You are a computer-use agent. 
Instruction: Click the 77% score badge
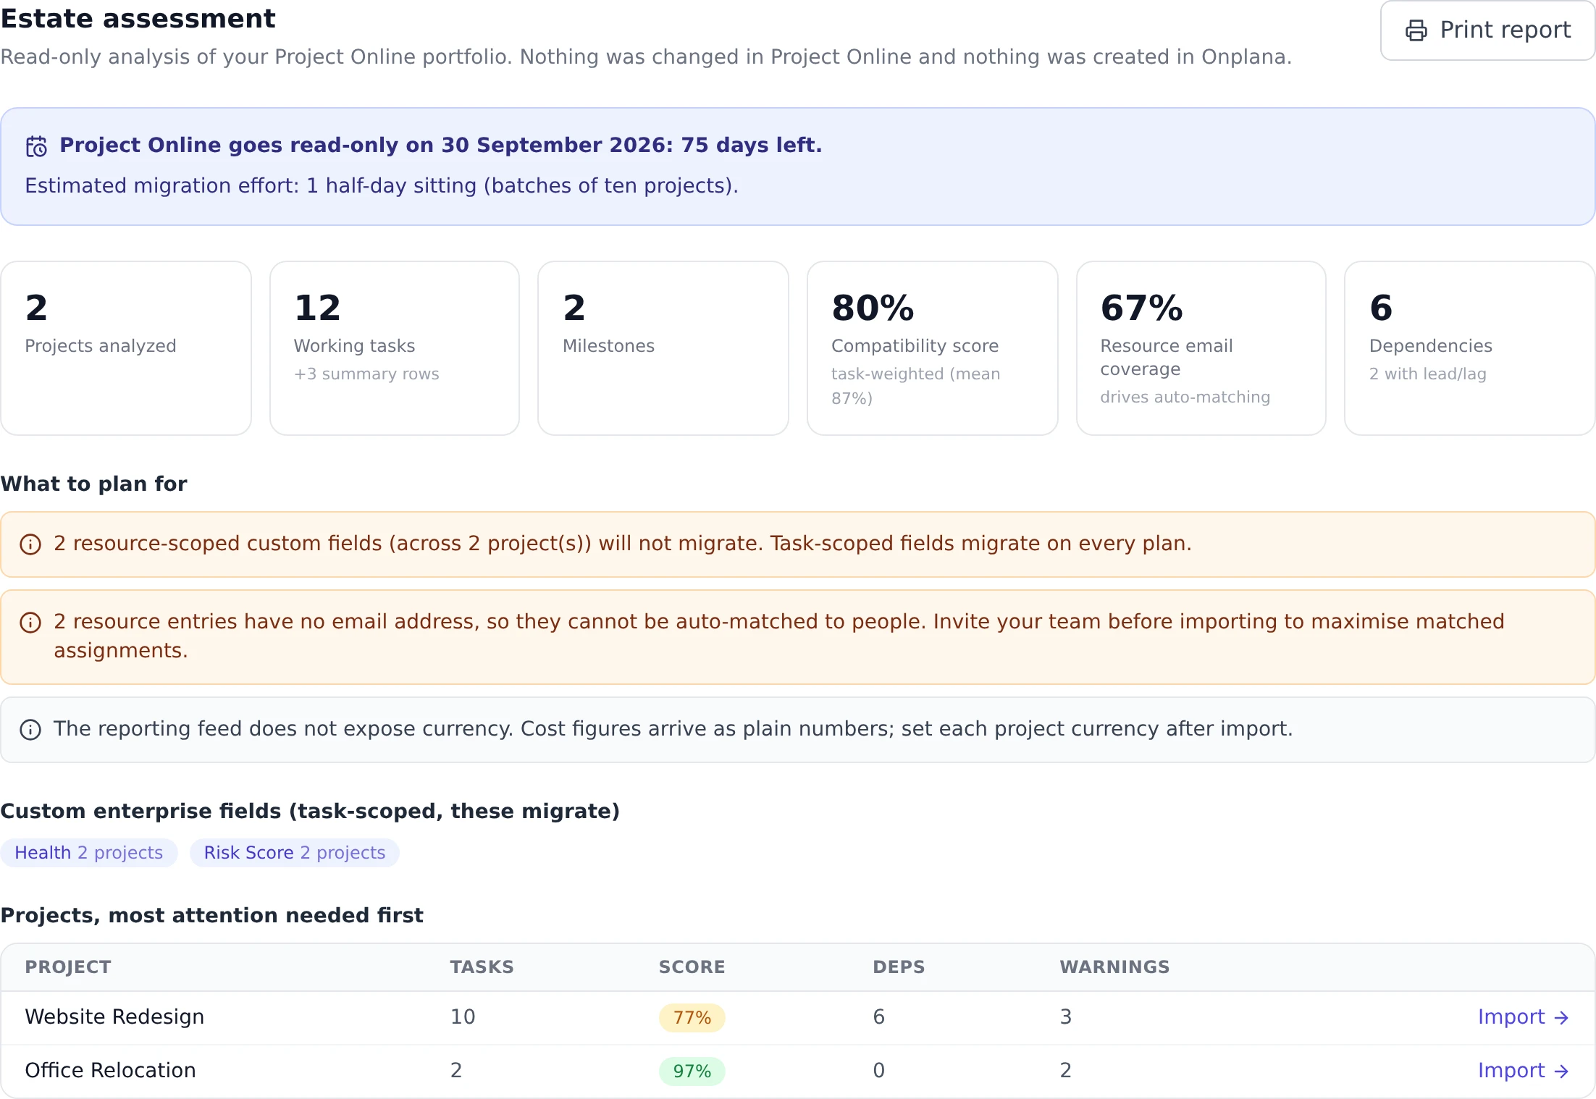click(x=692, y=1018)
